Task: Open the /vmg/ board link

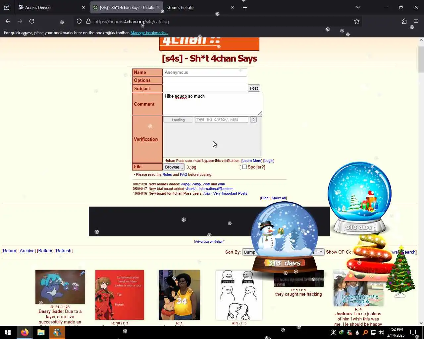Action: click(197, 184)
